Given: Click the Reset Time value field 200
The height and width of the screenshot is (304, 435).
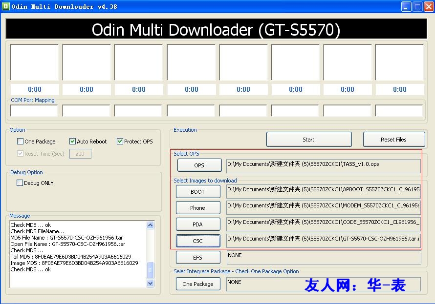Looking at the screenshot, I should tap(80, 154).
